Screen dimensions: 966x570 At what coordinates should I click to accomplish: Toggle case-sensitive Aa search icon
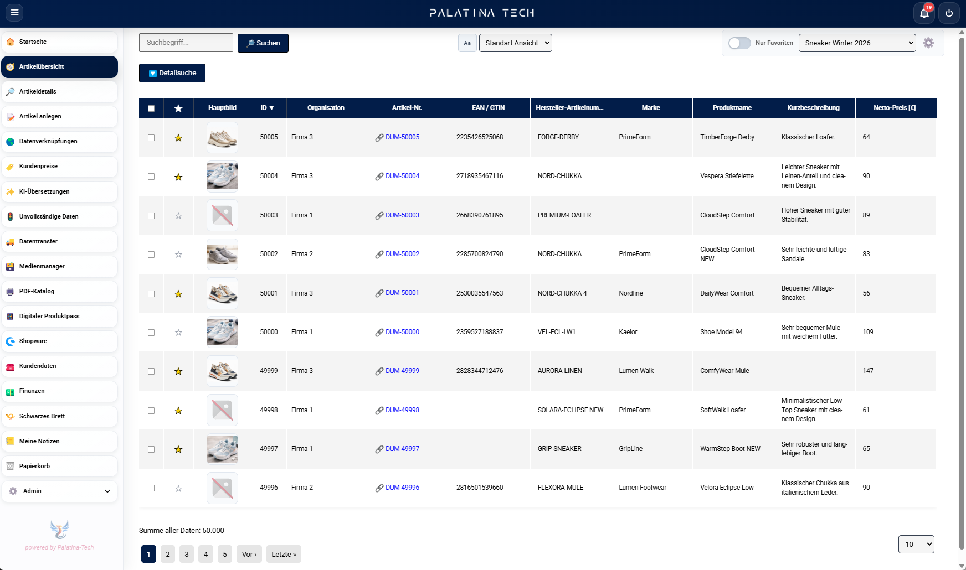tap(467, 43)
